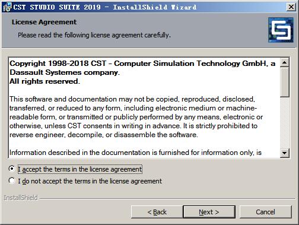Proceed with the Next button
The width and height of the screenshot is (299, 225).
tap(209, 212)
